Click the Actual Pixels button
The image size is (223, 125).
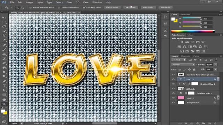pyautogui.click(x=112, y=8)
